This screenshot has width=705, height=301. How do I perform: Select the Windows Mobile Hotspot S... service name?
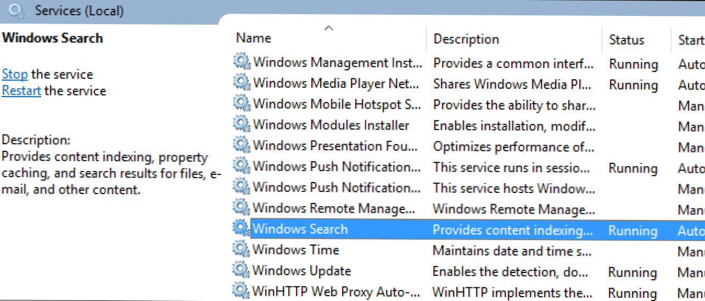(337, 104)
